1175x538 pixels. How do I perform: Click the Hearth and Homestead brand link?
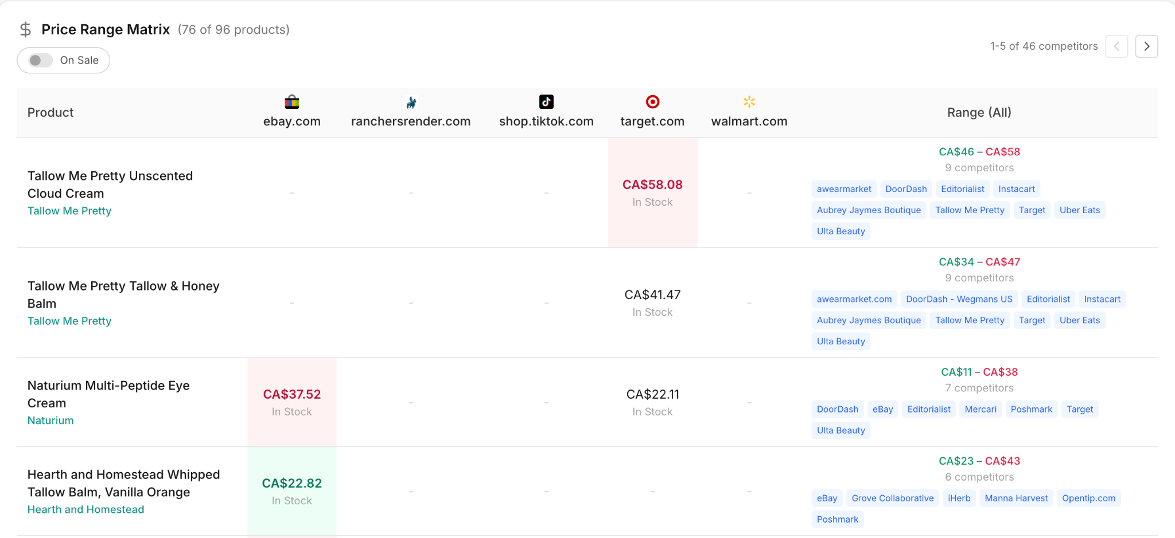pyautogui.click(x=85, y=509)
